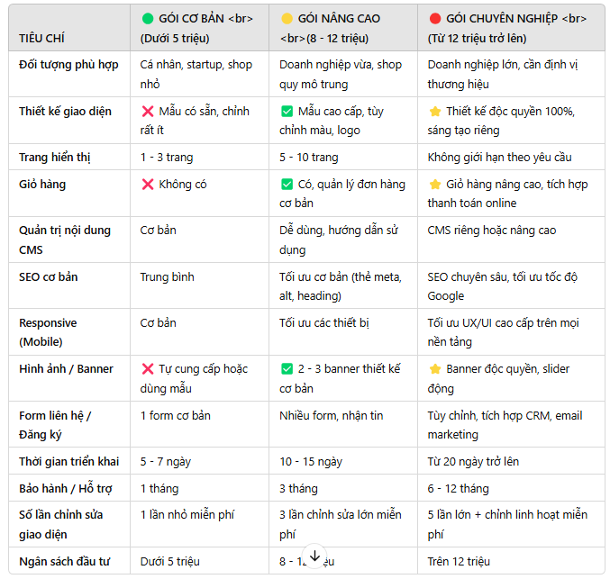Screen dimensions: 610x579
Task: Click the star beside "Banner độc quyền"
Action: (x=434, y=369)
